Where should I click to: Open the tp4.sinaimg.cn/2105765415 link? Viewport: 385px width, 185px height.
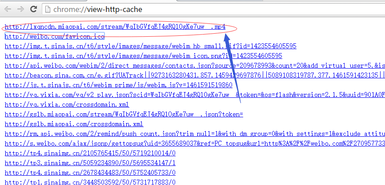pos(90,154)
